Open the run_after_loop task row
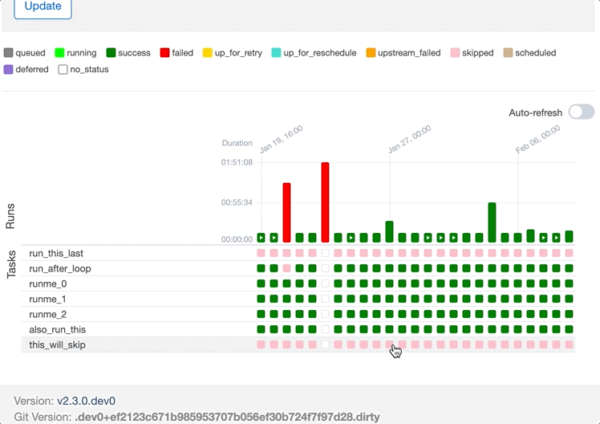600x424 pixels. (x=298, y=268)
